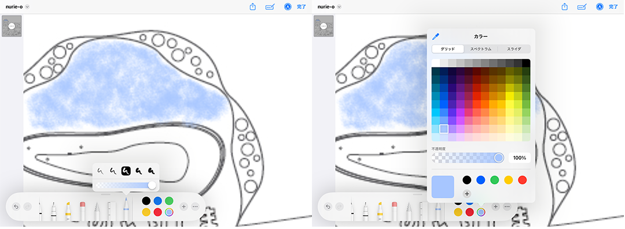The height and width of the screenshot is (229, 625).
Task: Tap the plus add button in the left toolbar
Action: (x=183, y=207)
